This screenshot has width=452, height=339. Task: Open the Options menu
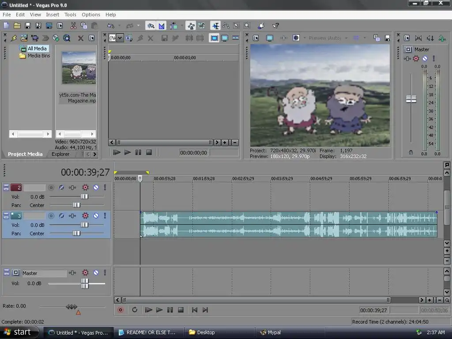(91, 15)
